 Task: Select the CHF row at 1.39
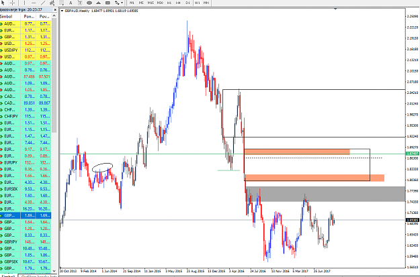pyautogui.click(x=26, y=110)
